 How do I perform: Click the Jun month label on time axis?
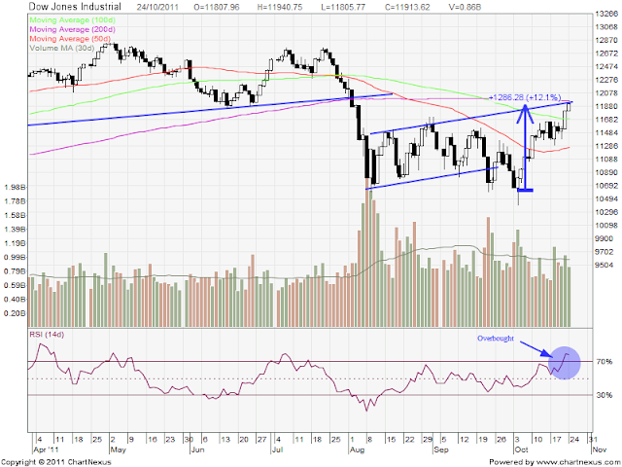click(197, 449)
